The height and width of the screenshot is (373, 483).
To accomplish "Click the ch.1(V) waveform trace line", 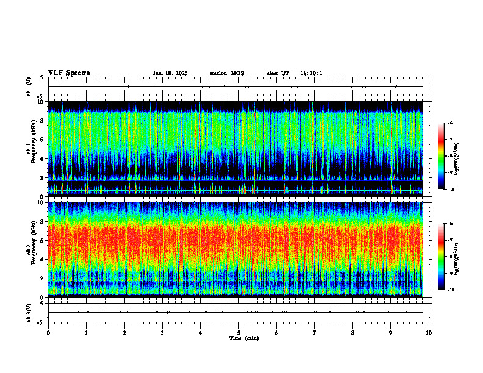I will click(x=235, y=87).
